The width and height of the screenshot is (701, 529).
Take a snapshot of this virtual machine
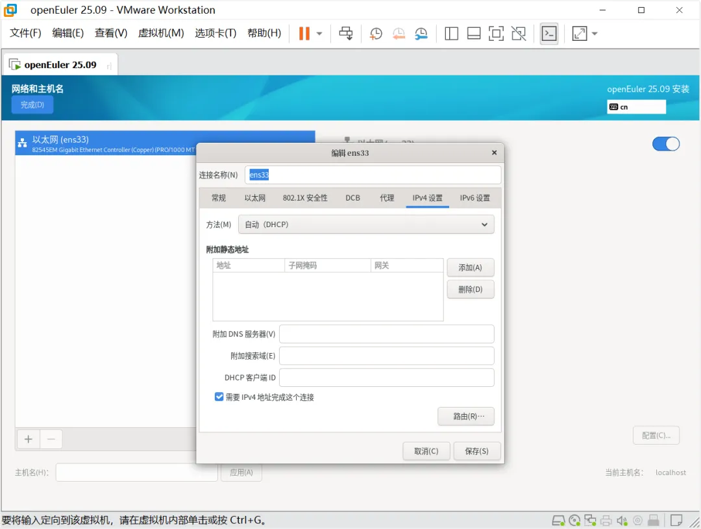[x=376, y=34]
